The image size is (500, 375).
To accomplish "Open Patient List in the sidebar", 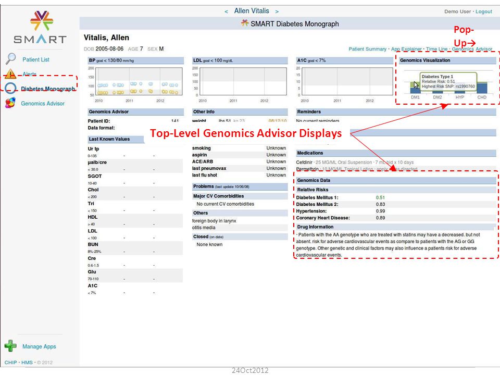I will [x=36, y=59].
